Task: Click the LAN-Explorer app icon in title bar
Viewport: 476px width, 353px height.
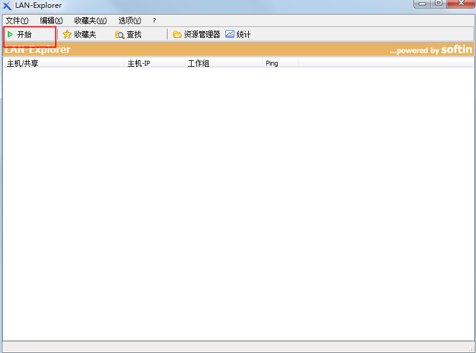Action: 7,5
